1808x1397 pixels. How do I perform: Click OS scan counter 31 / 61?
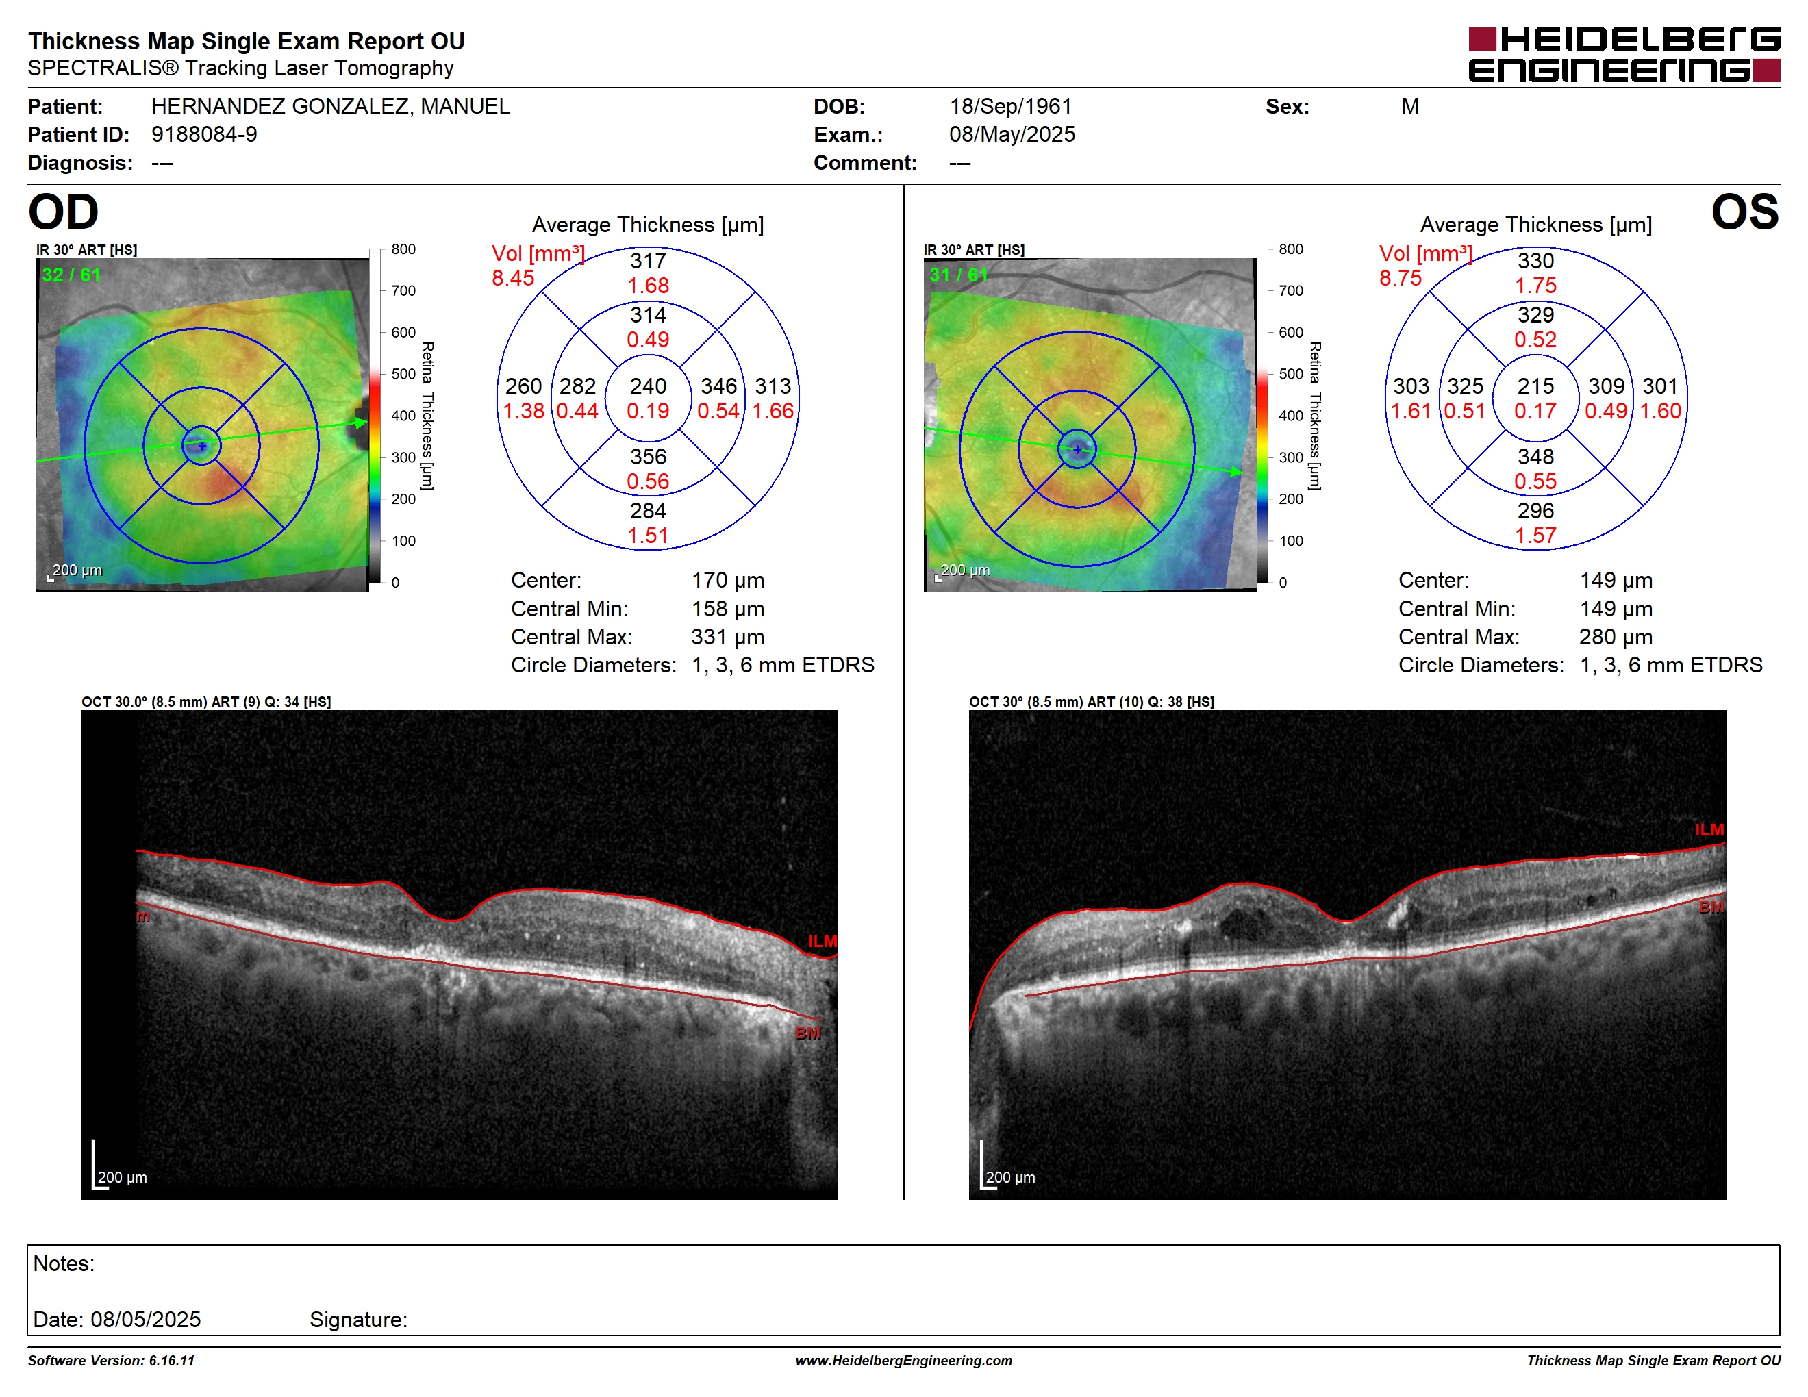(x=959, y=275)
